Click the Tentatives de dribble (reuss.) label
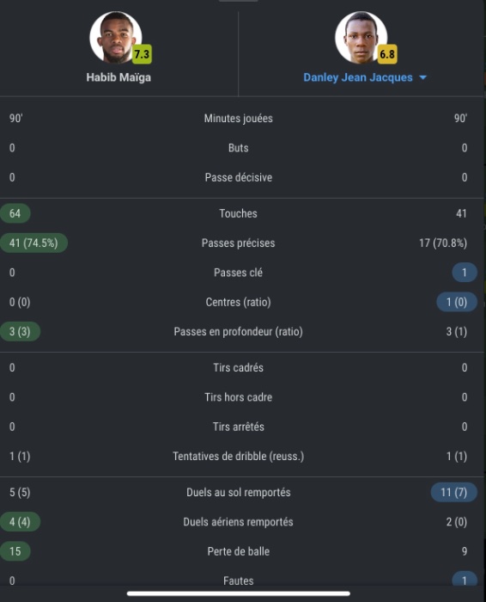The image size is (486, 602). [239, 456]
